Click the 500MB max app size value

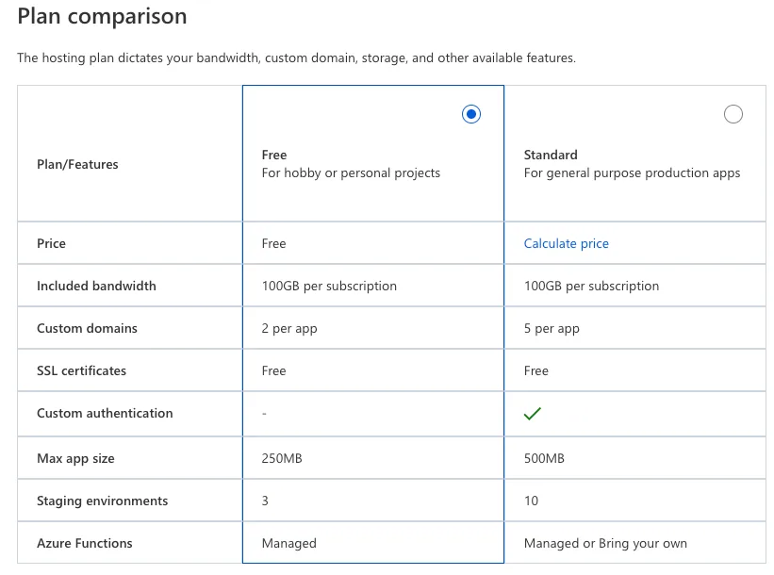(x=544, y=458)
